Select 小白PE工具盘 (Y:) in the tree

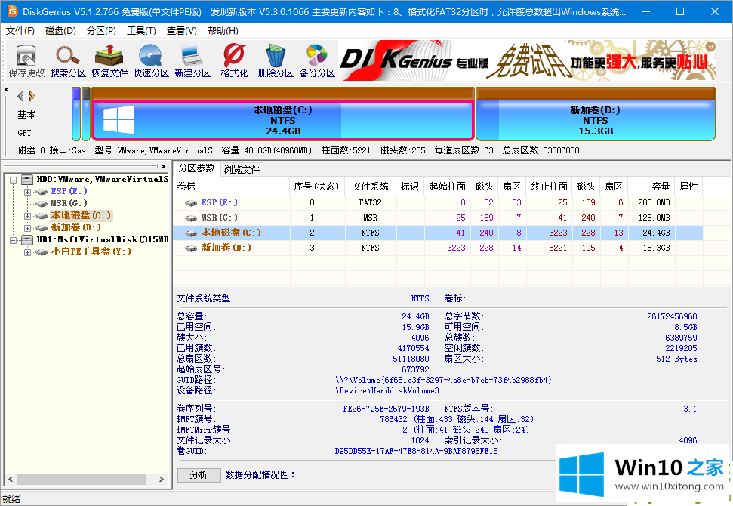91,251
